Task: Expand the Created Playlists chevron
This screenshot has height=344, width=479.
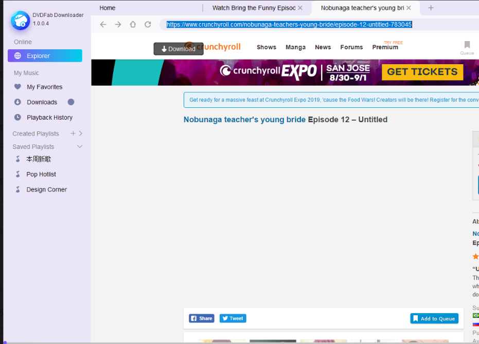Action: [x=81, y=133]
